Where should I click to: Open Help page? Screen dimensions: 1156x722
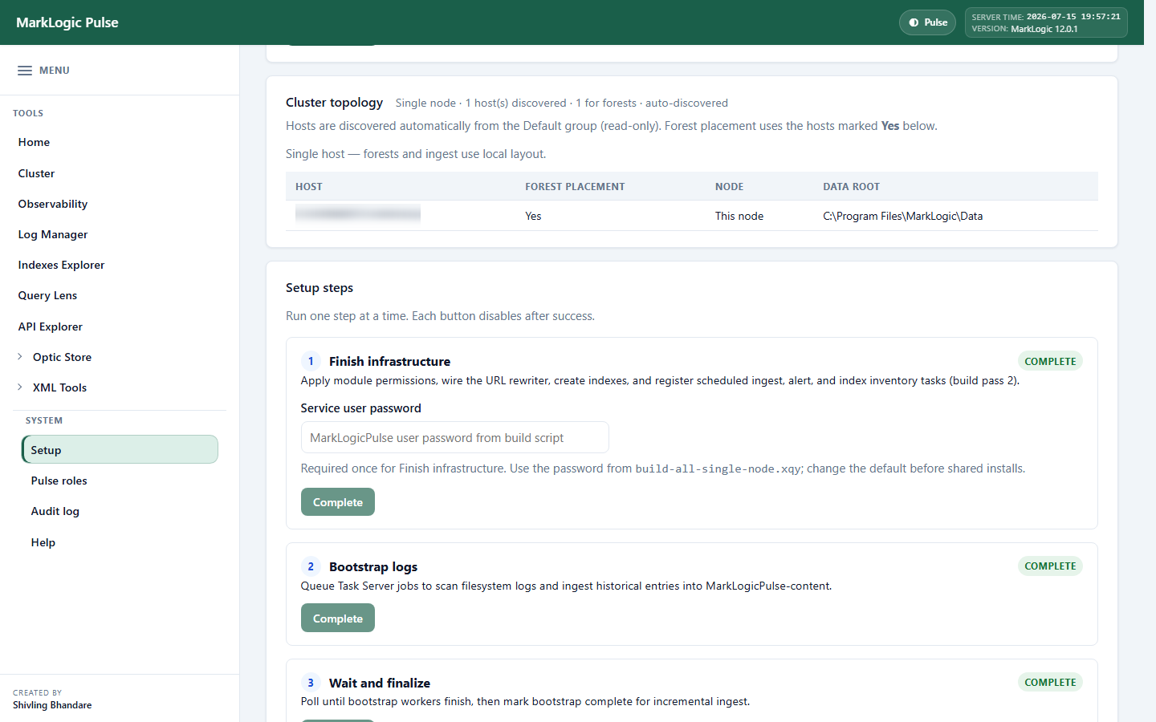(43, 542)
